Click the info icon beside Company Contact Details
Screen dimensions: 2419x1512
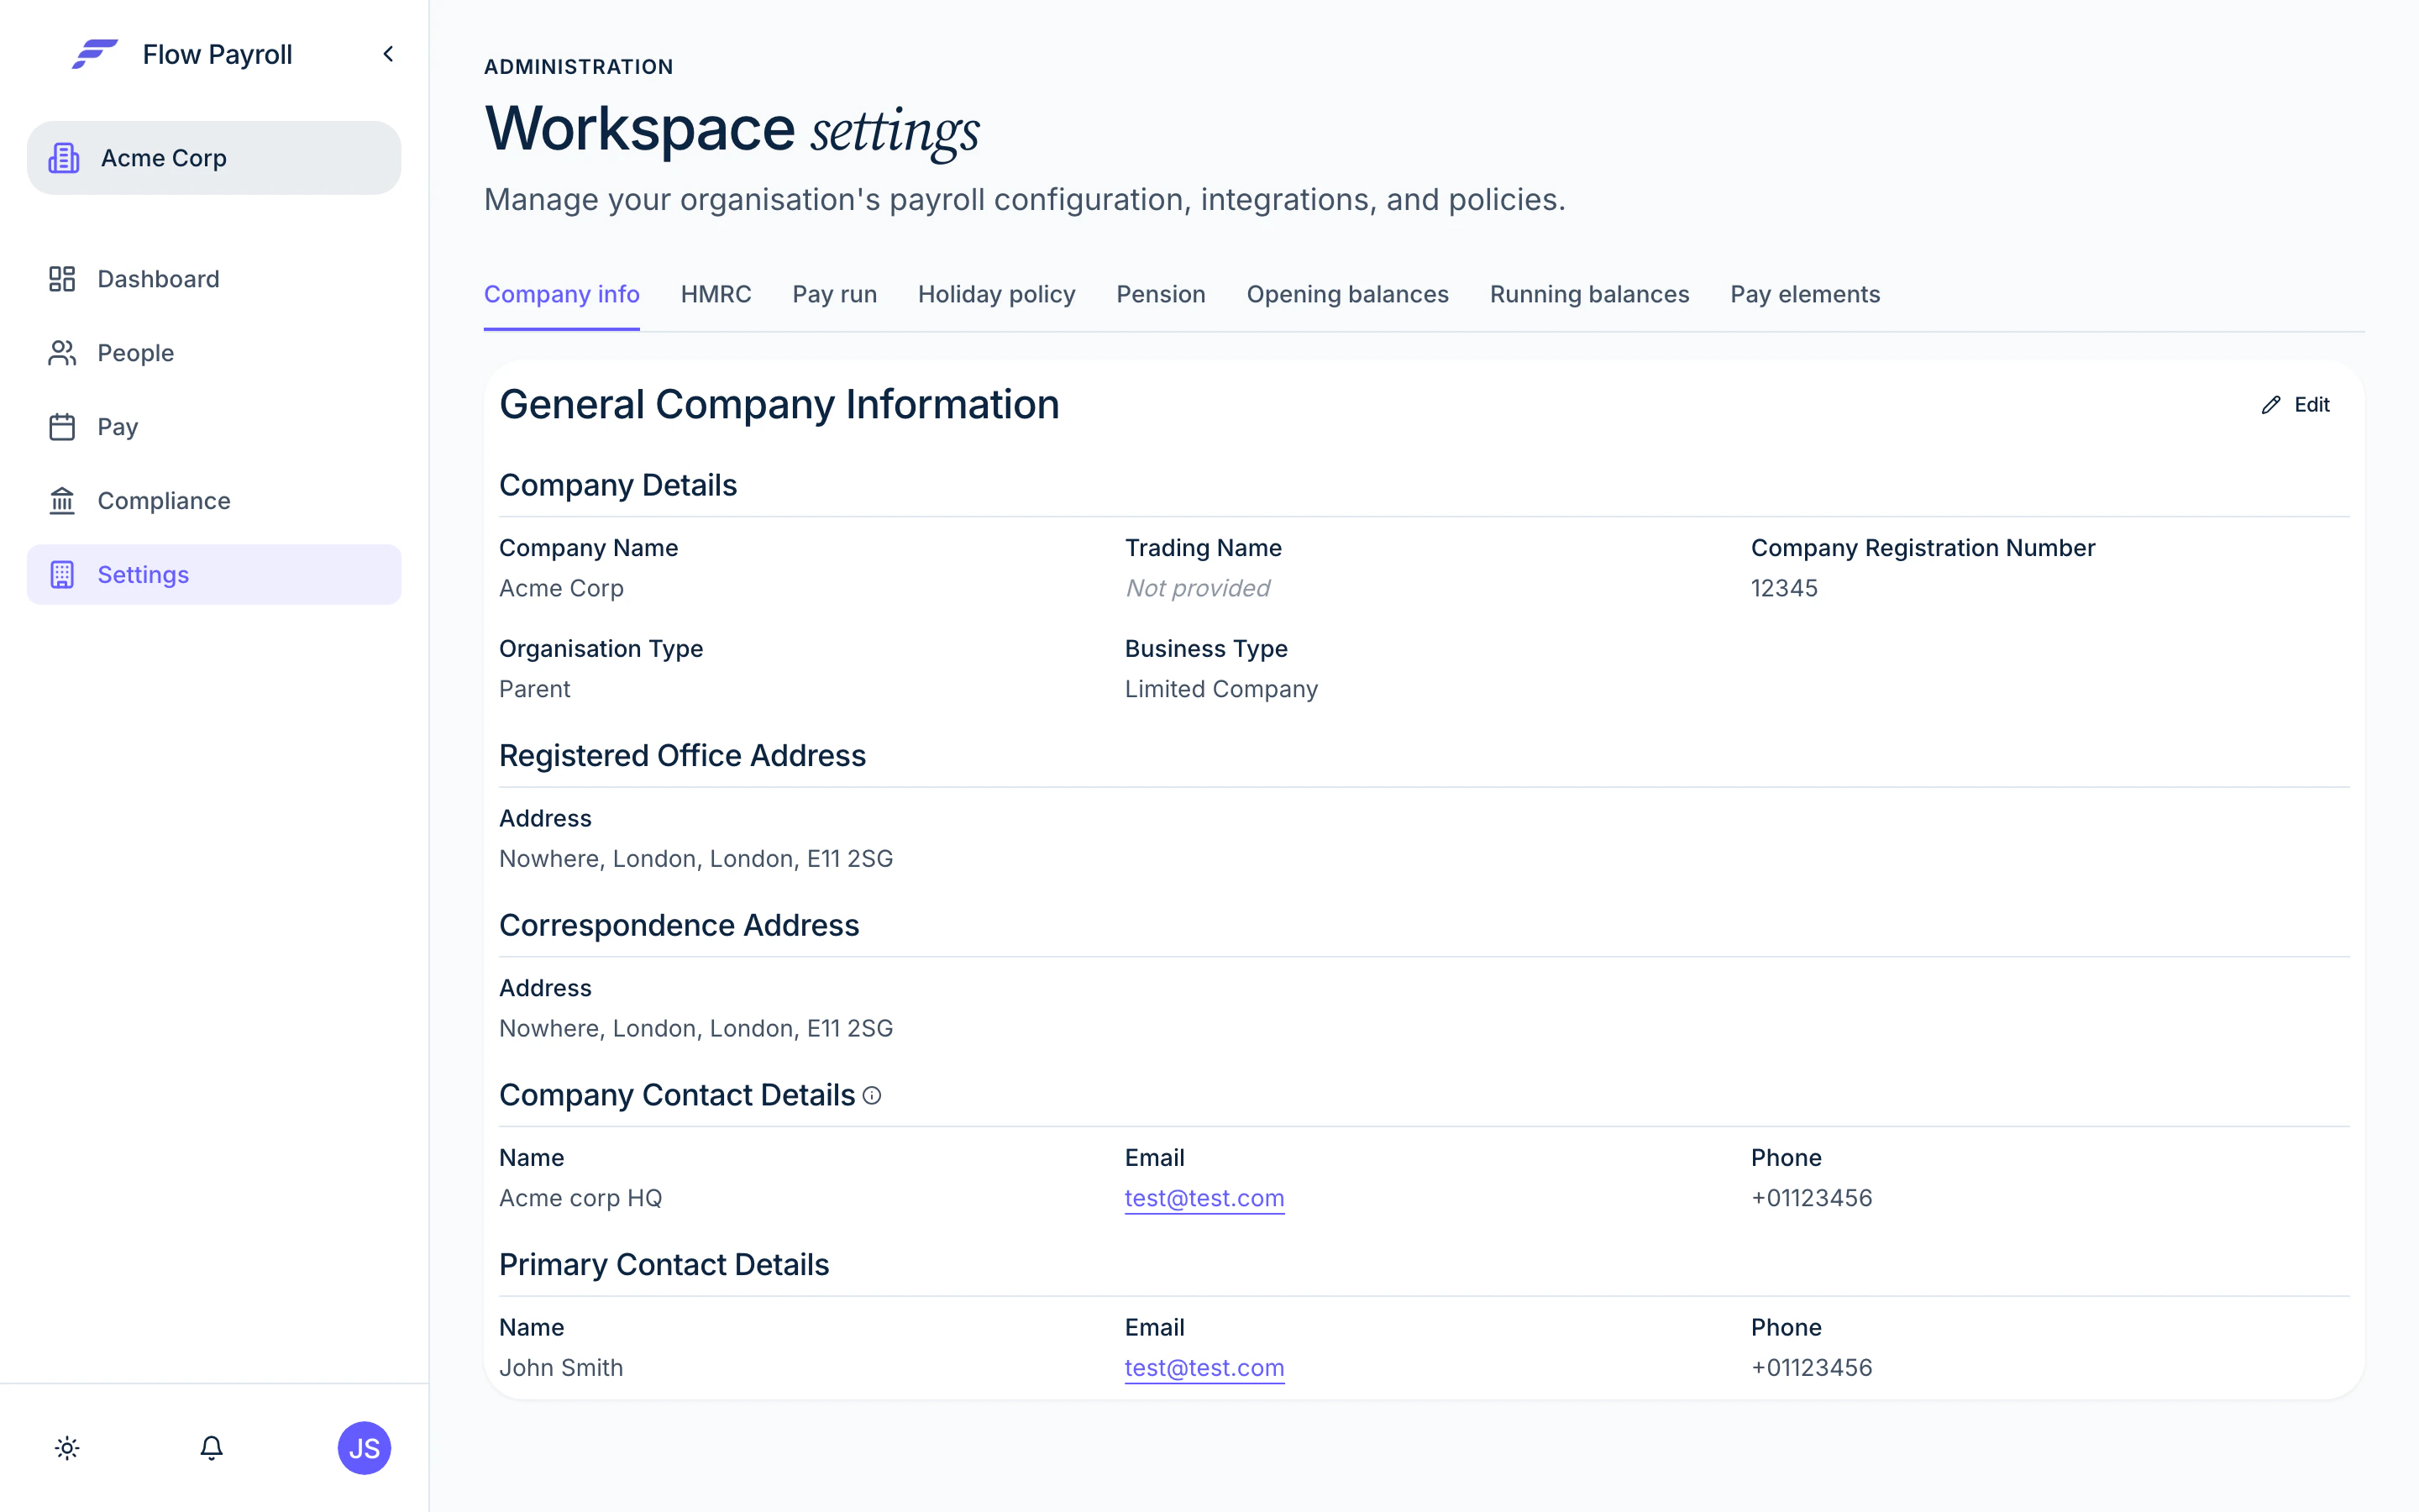click(x=872, y=1096)
